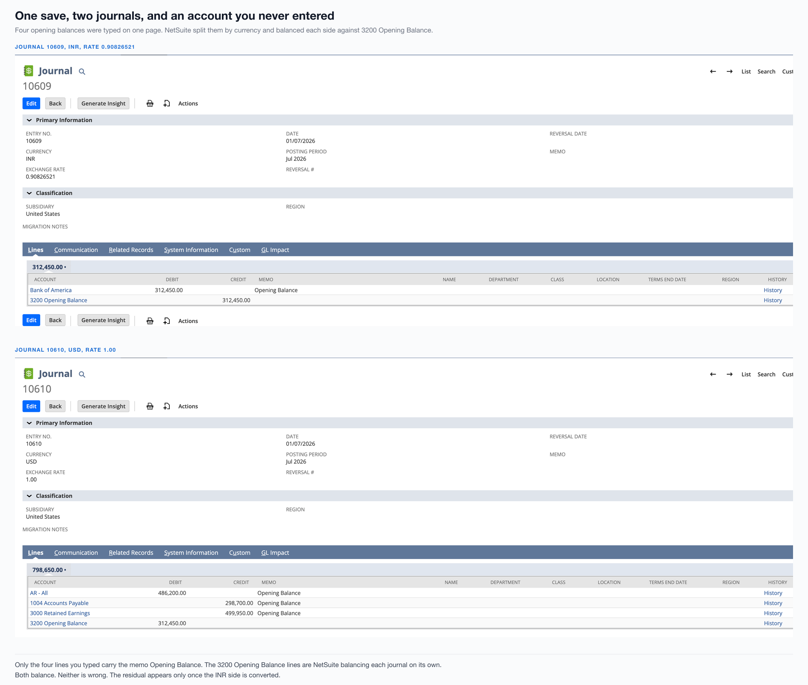Open 1004 Accounts Payable account link

click(59, 603)
